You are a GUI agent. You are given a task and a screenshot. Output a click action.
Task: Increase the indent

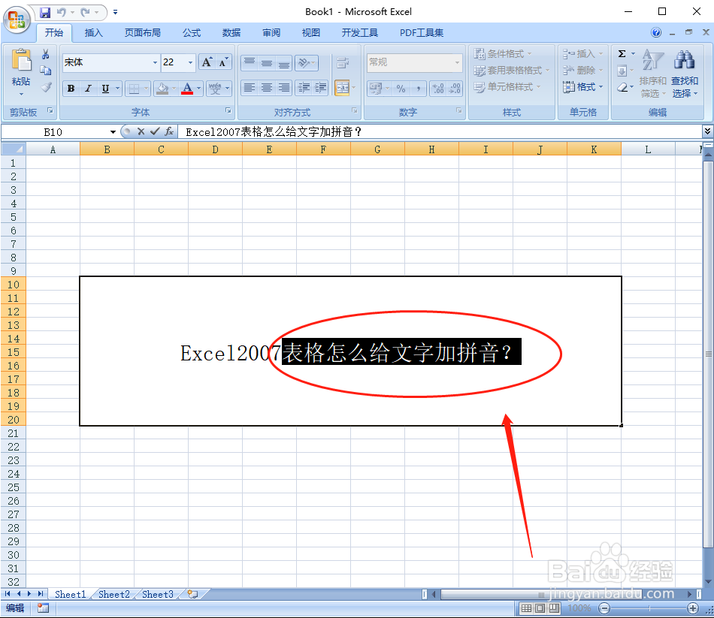pos(321,87)
